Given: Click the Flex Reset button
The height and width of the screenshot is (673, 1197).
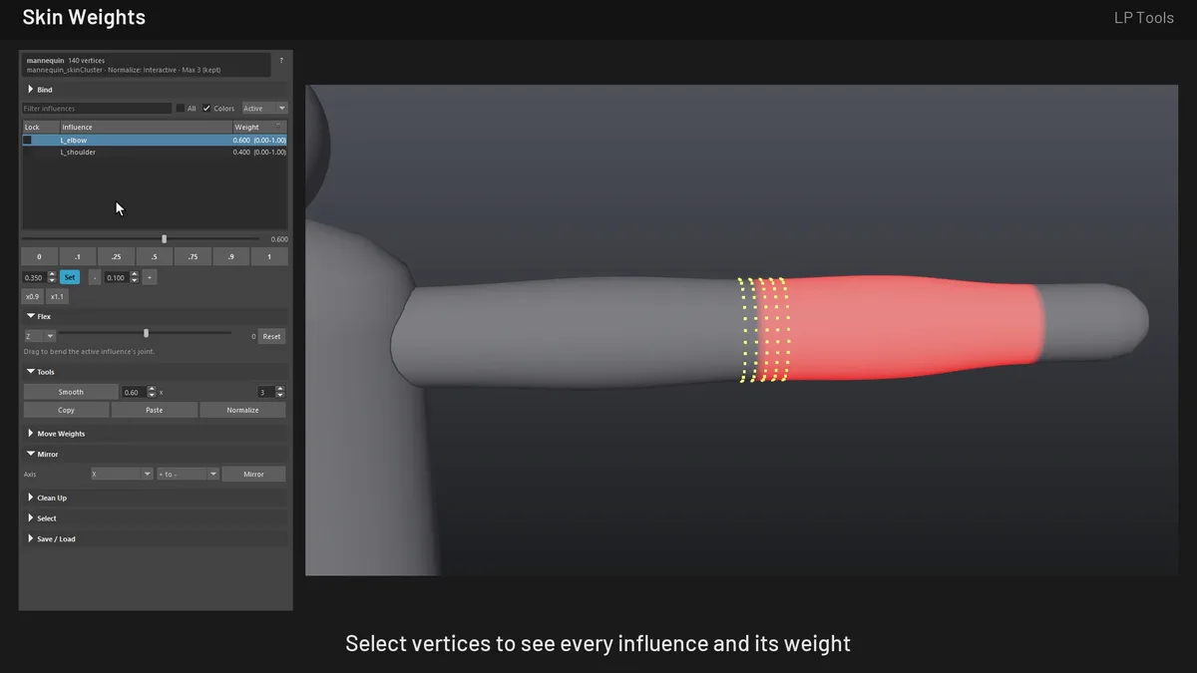Looking at the screenshot, I should [x=271, y=336].
